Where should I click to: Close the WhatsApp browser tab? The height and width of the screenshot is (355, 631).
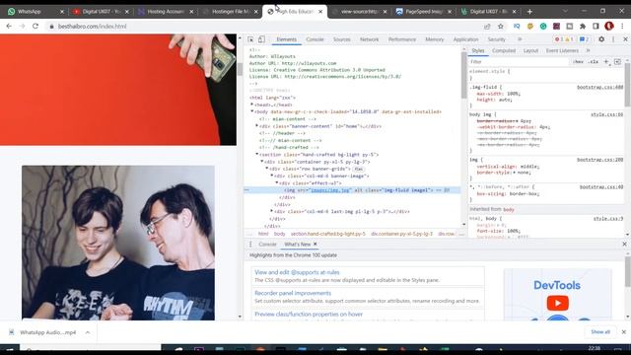62,12
